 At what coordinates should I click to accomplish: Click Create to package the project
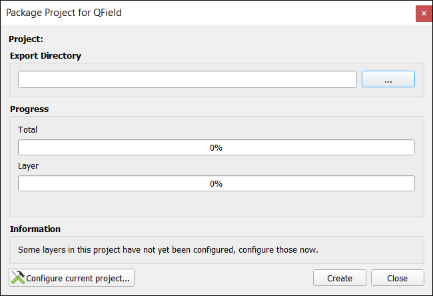click(340, 278)
